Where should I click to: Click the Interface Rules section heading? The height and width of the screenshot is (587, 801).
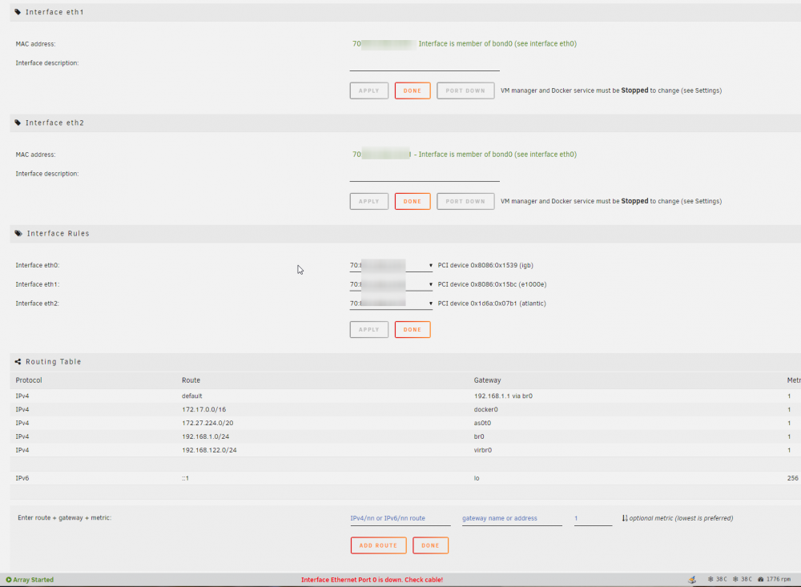coord(58,234)
